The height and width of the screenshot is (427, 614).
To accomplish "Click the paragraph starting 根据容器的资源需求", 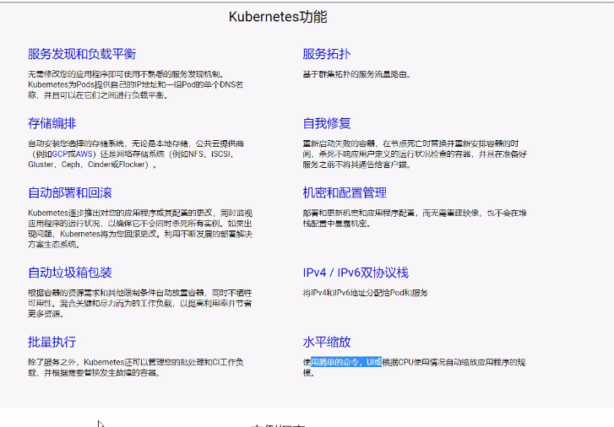I will click(x=140, y=303).
